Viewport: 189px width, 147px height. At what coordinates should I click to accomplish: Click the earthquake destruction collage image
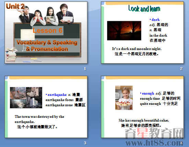(26, 98)
